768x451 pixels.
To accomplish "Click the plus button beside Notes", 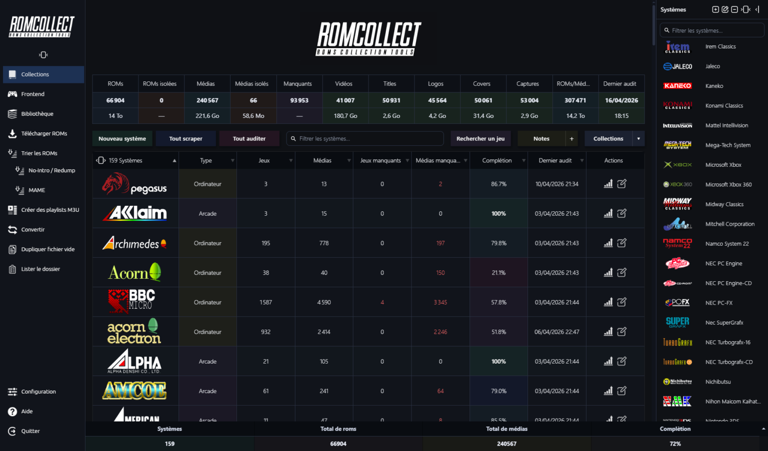I will pyautogui.click(x=571, y=139).
